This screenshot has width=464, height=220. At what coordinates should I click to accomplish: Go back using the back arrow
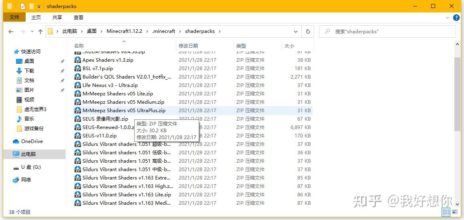[x=11, y=31]
